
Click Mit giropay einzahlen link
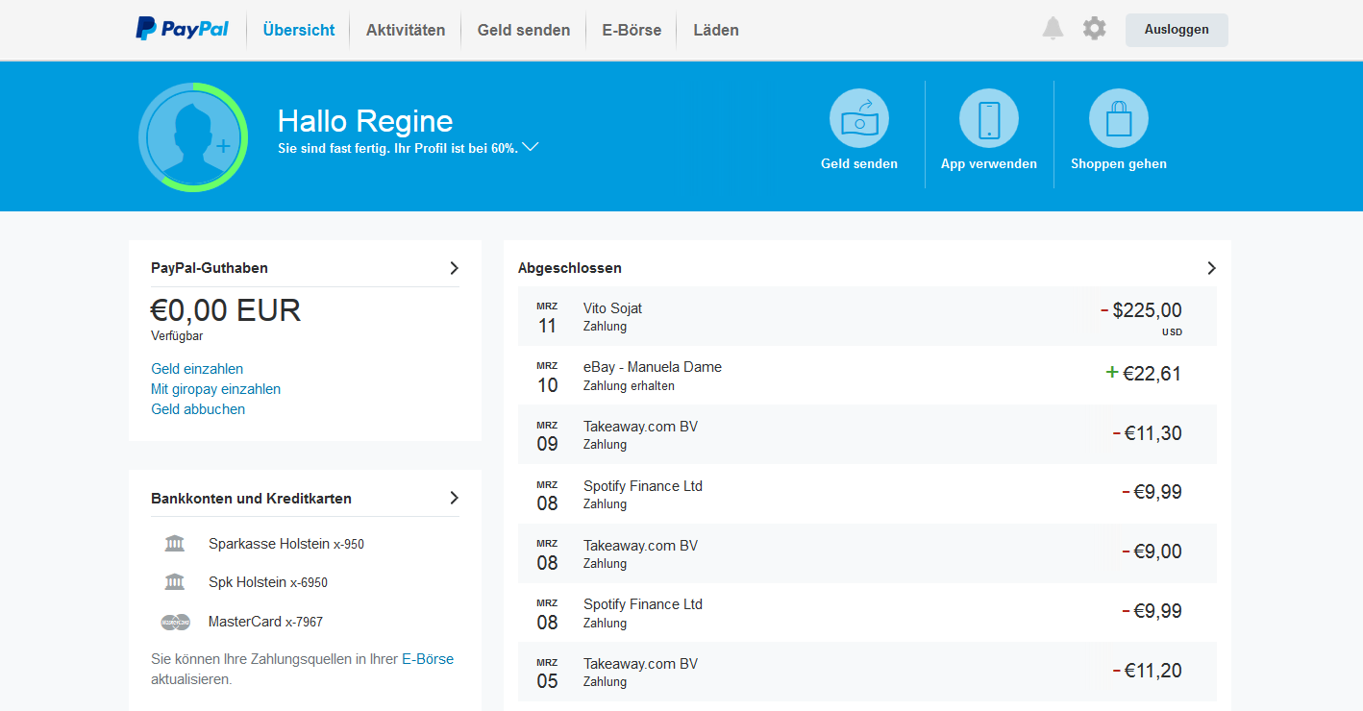pos(216,389)
